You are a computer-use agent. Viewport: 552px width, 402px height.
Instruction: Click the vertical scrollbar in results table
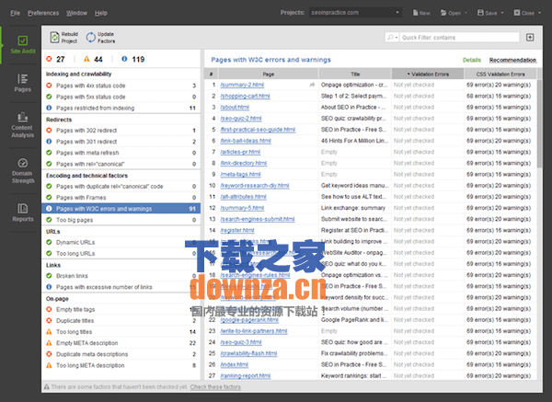pyautogui.click(x=540, y=123)
